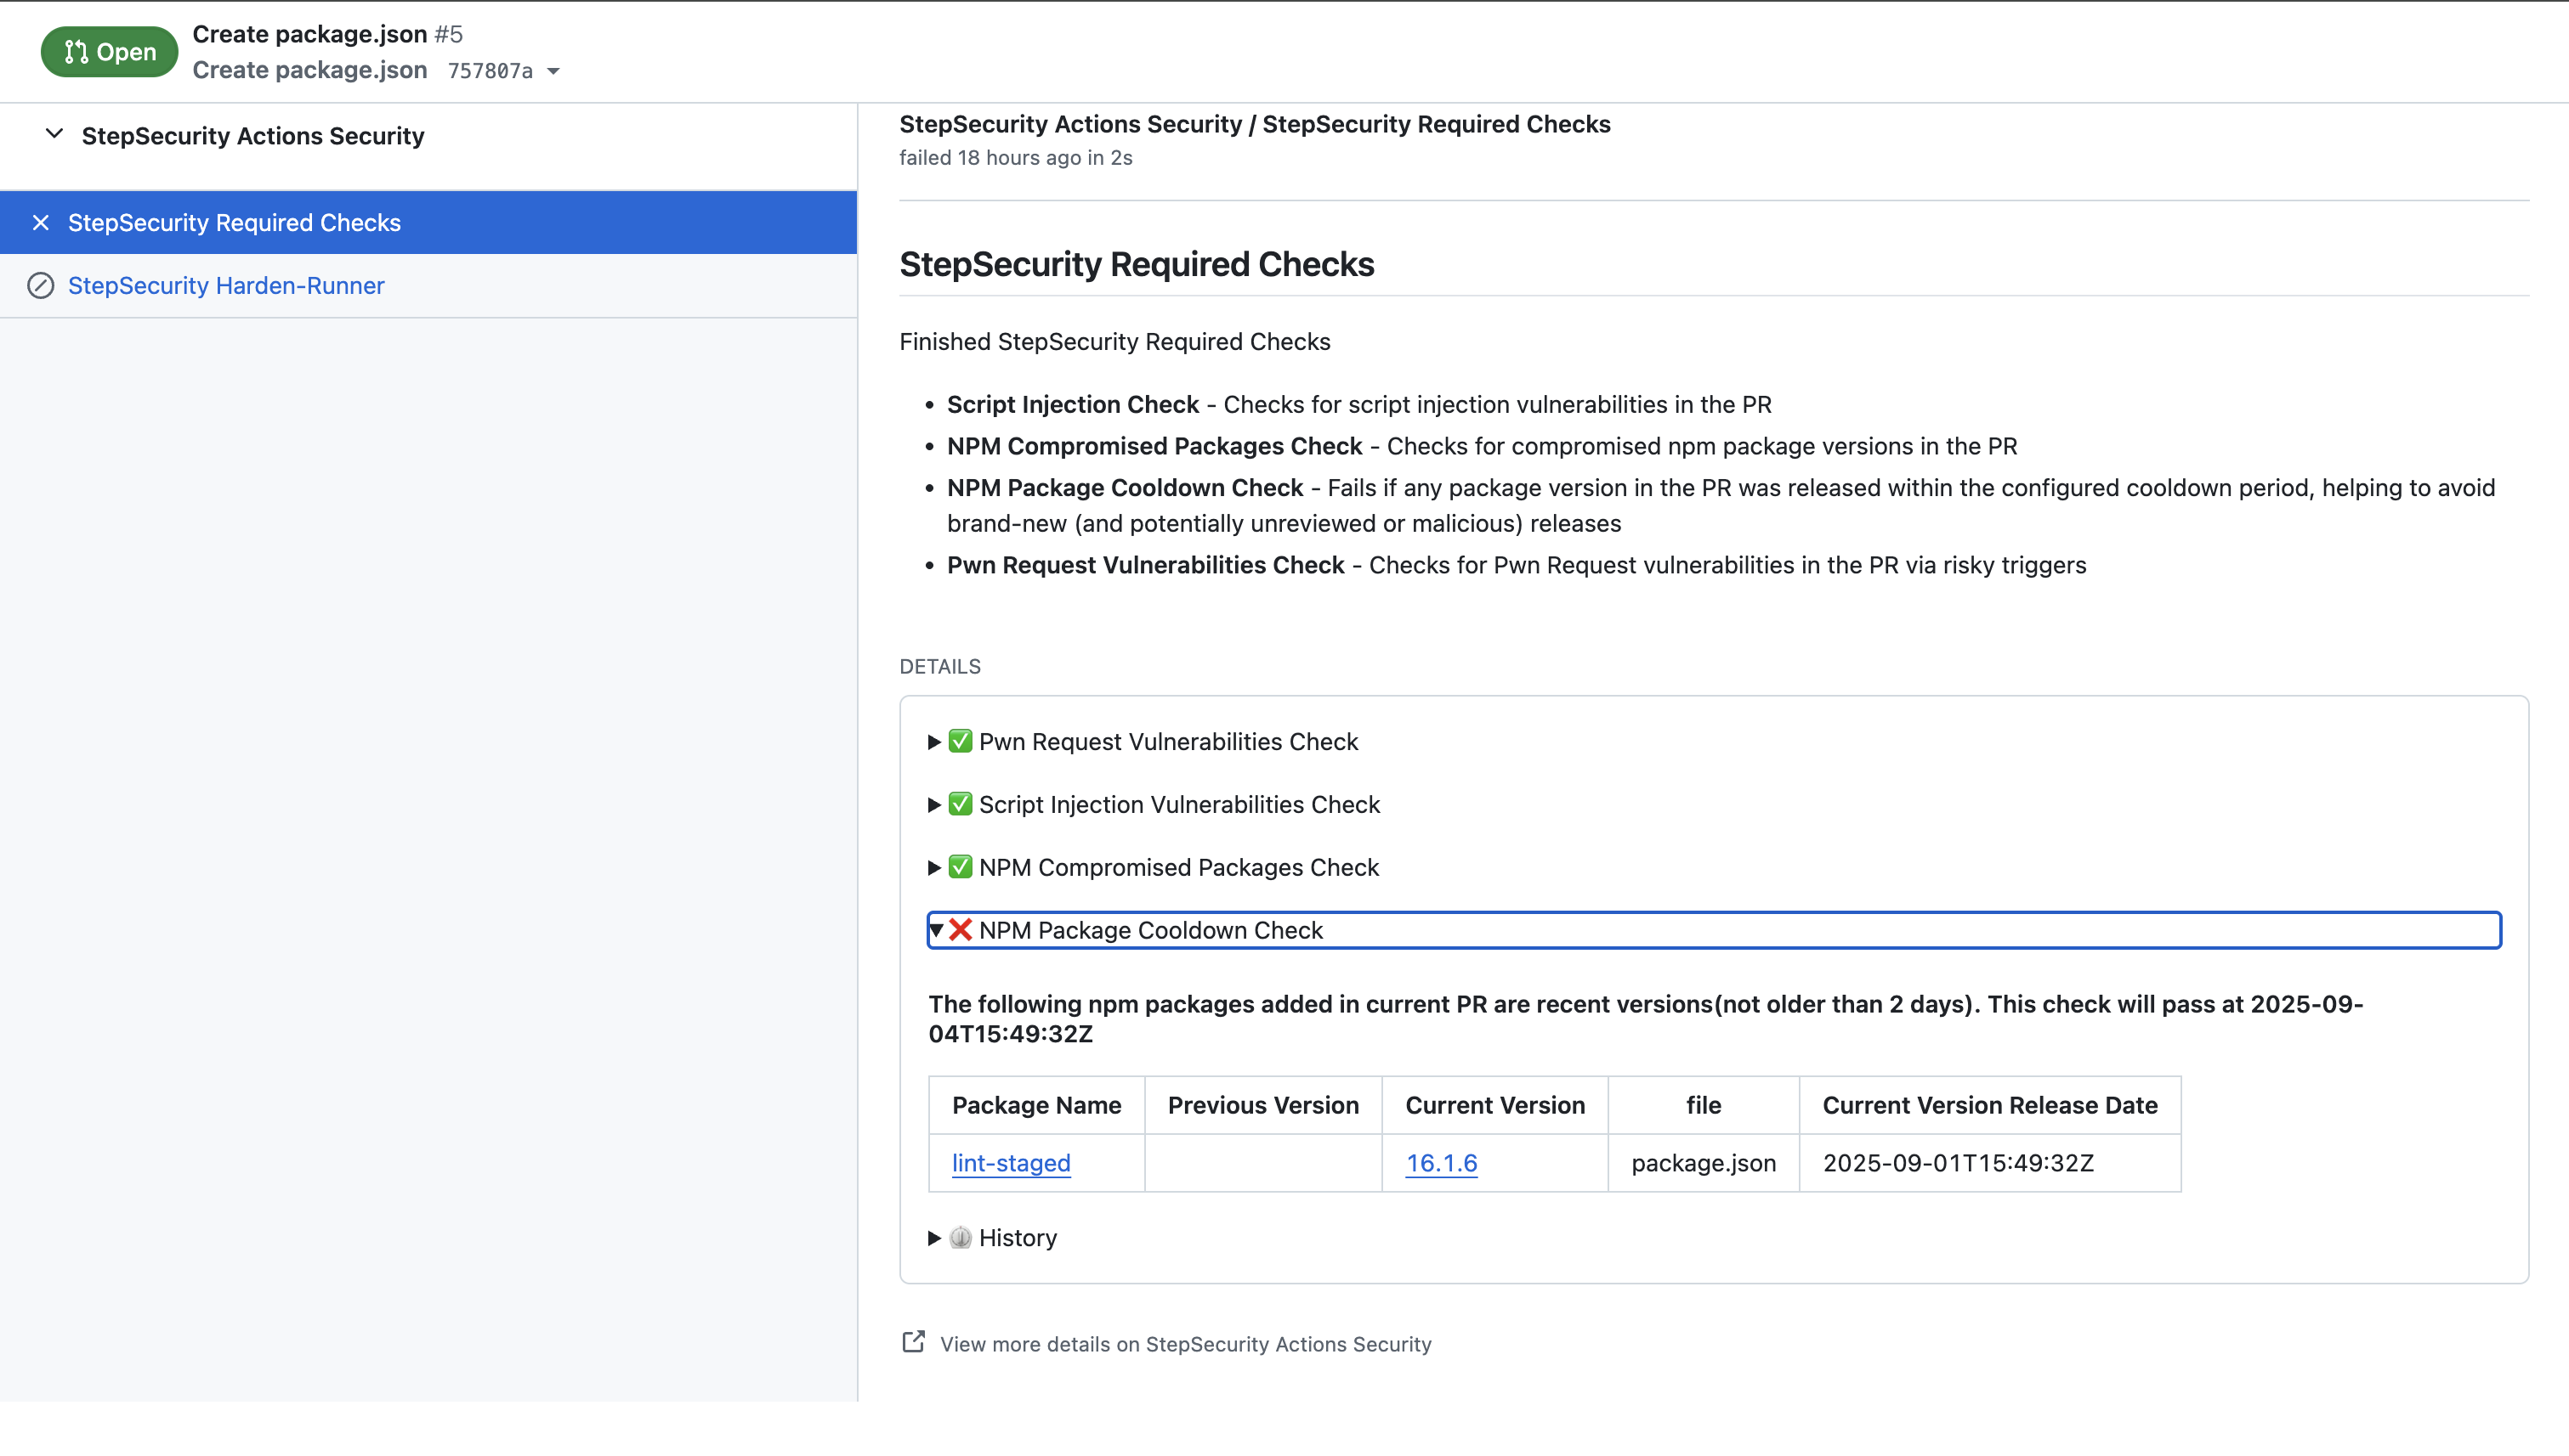Collapse the NPM Package Cooldown Check triangle
Viewport: 2569px width, 1456px height.
[936, 930]
